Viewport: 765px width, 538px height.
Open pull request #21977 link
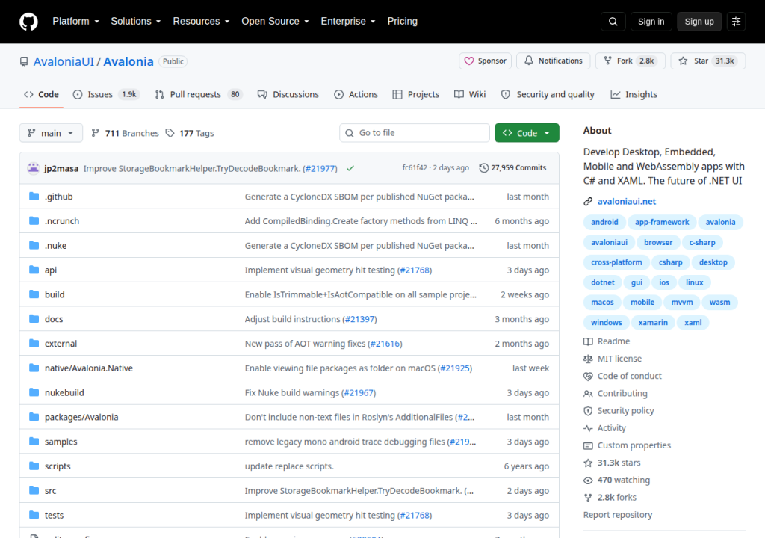(x=320, y=168)
